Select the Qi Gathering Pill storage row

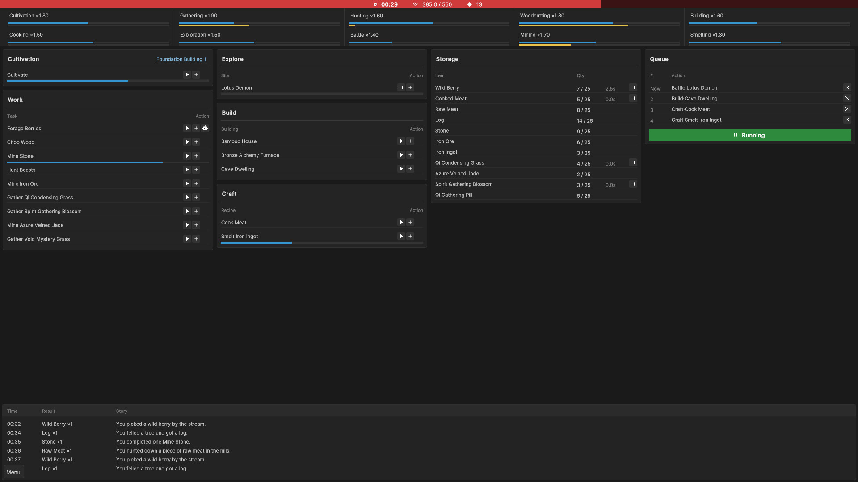[x=536, y=195]
